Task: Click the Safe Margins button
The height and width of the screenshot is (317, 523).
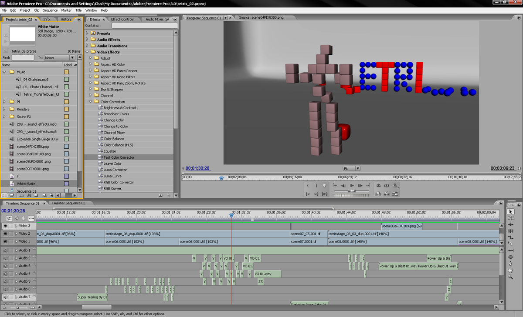Action: coord(387,186)
